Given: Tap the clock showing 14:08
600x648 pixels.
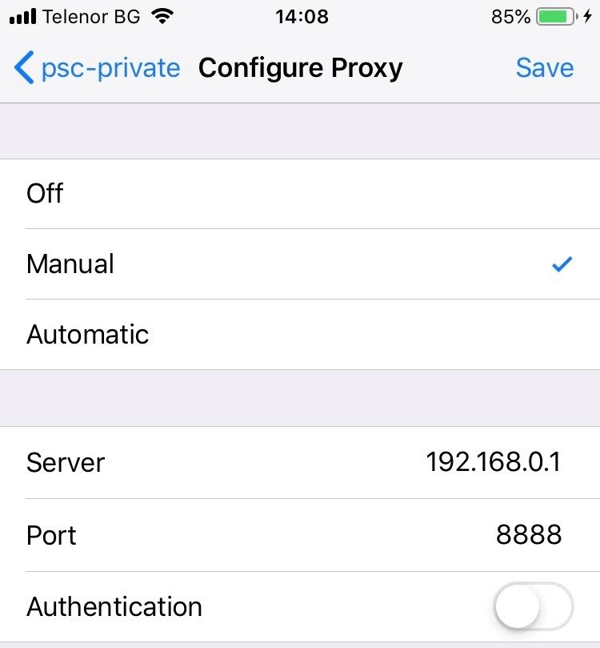Looking at the screenshot, I should (x=300, y=17).
